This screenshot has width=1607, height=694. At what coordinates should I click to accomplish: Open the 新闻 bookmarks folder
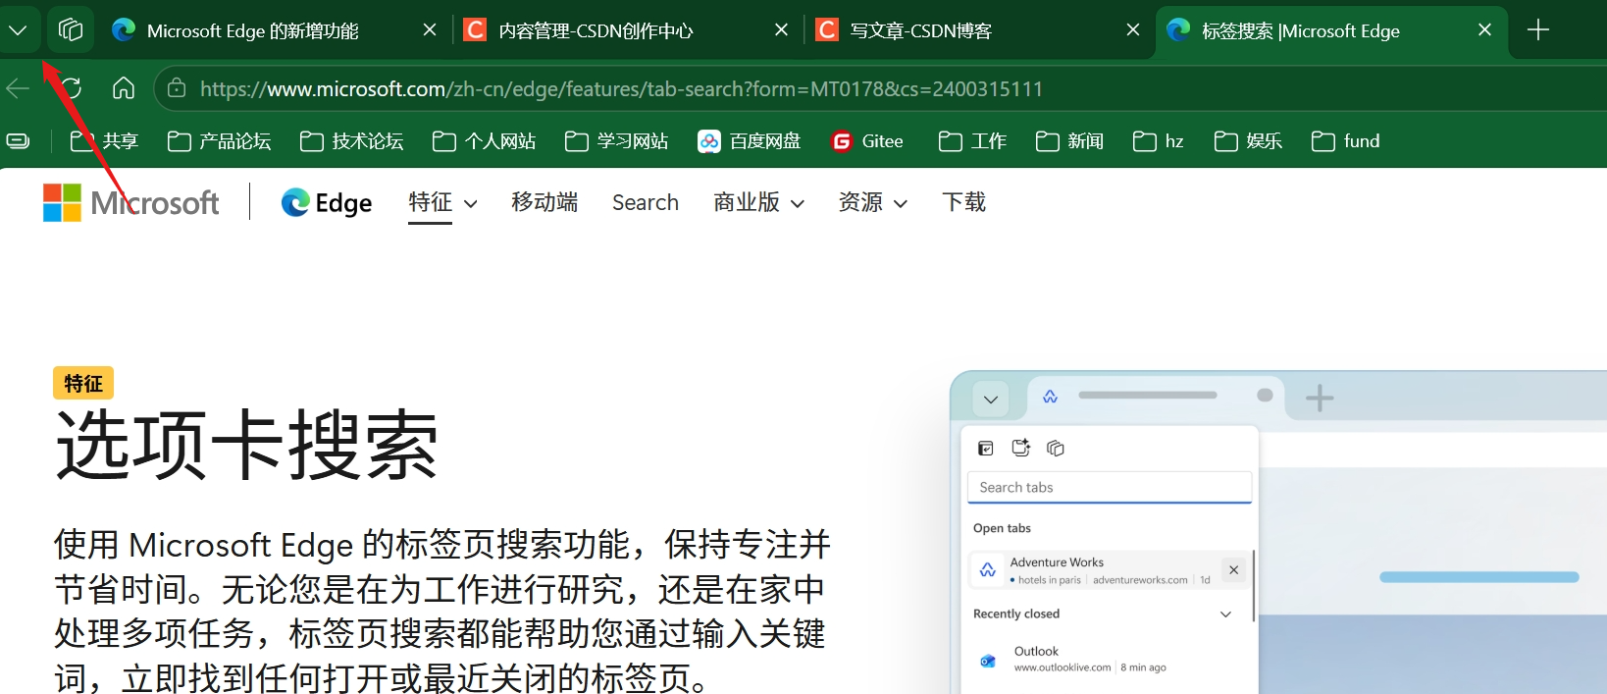(x=1069, y=141)
